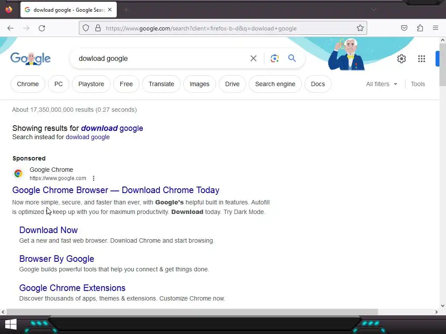Image resolution: width=446 pixels, height=334 pixels.
Task: Click inside the Google search input
Action: (159, 59)
